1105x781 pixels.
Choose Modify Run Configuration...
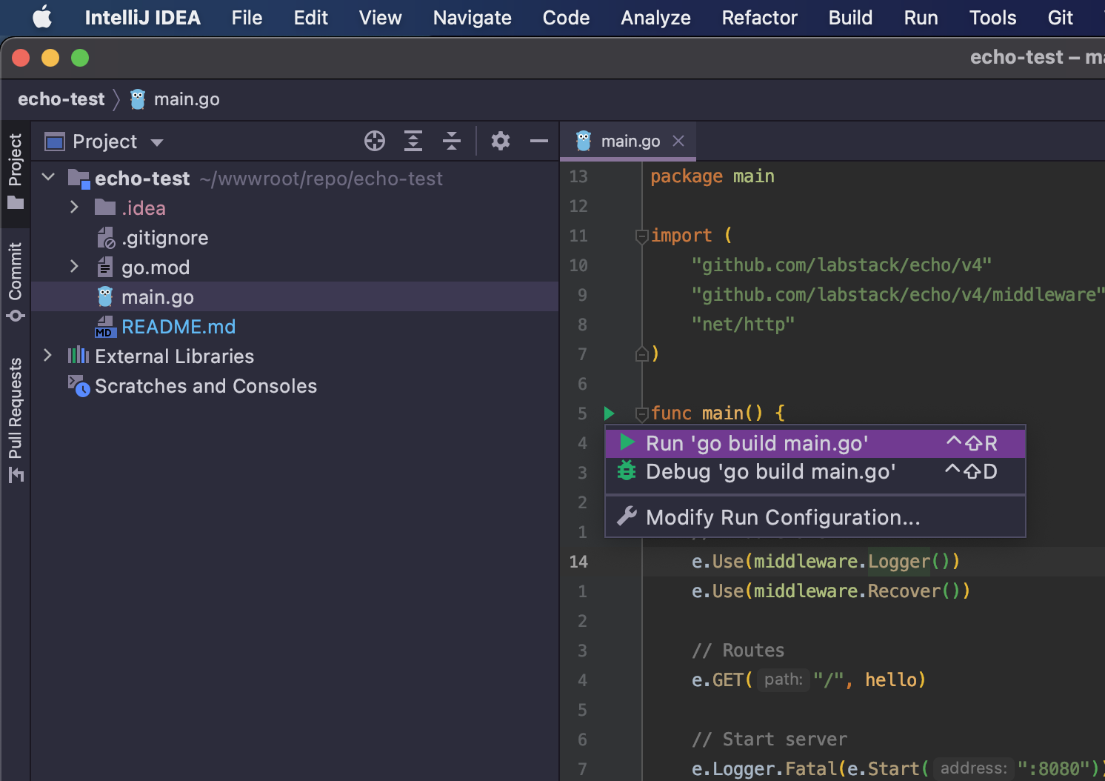tap(815, 517)
